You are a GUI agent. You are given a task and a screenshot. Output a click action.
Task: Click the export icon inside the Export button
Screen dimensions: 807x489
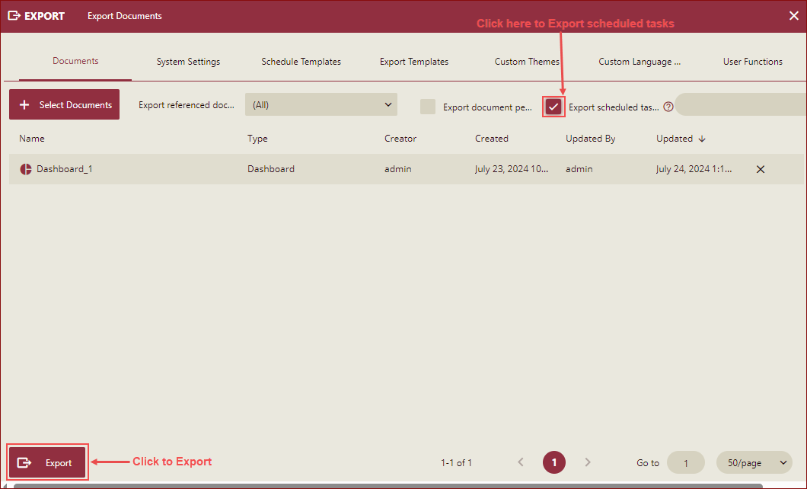pyautogui.click(x=24, y=462)
